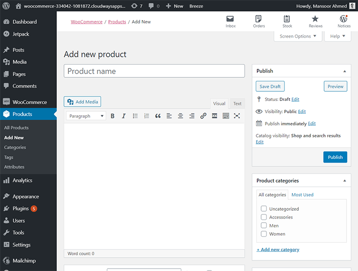This screenshot has height=271, width=358.
Task: Select the Most Used tab
Action: click(302, 195)
